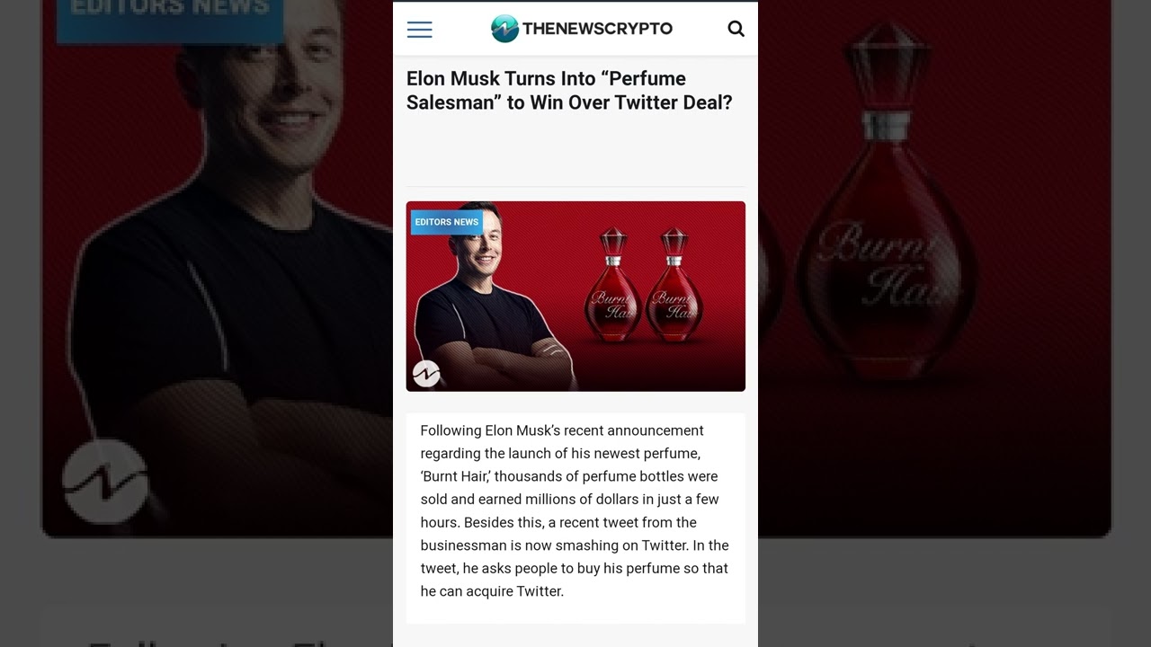
Task: Click the large blurred watermark logo in the background
Action: [x=105, y=481]
